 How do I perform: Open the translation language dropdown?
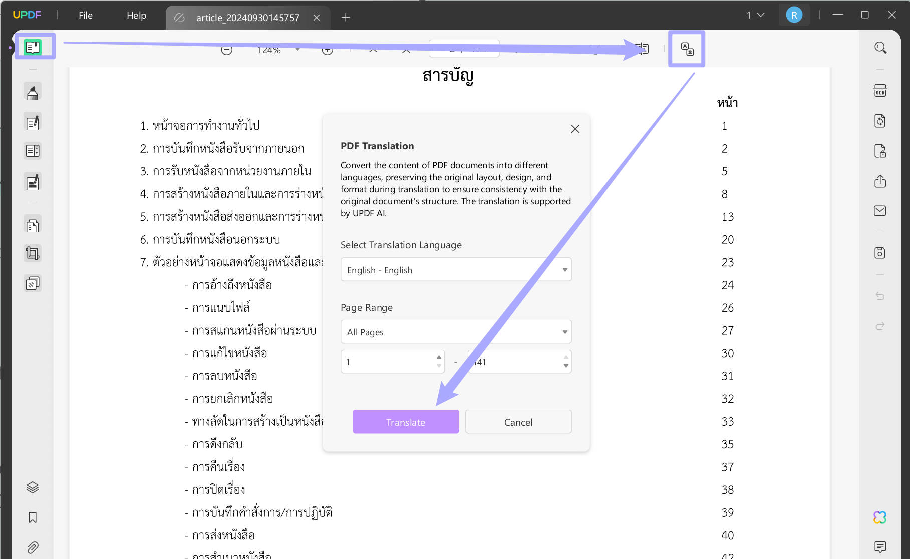pos(455,269)
